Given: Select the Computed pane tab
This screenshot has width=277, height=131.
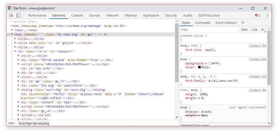Looking at the screenshot, I should click(203, 23).
